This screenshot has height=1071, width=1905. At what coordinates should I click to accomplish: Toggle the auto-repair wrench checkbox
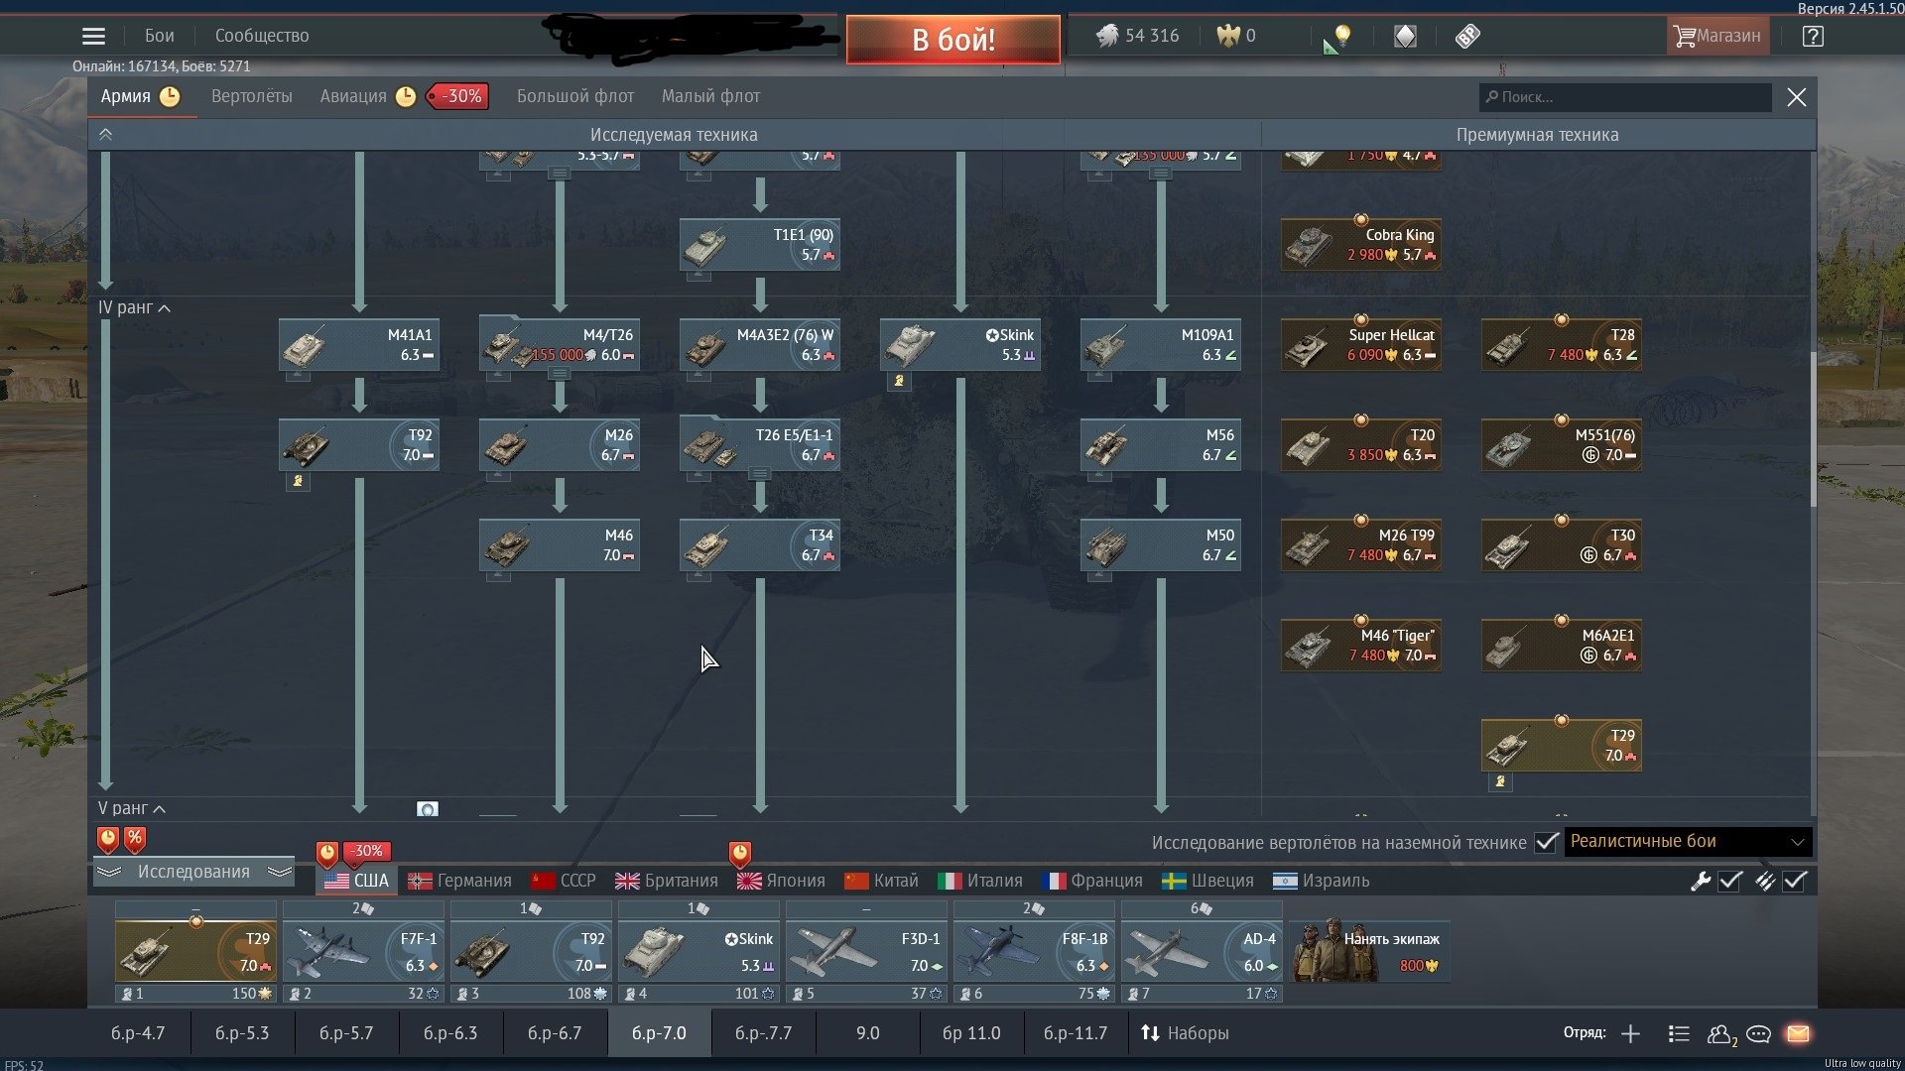coord(1729,881)
